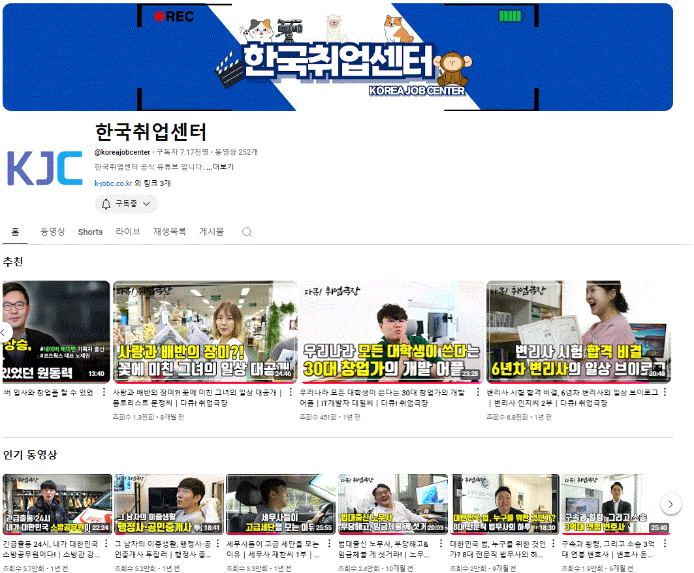Click the 동영상 252개 video count
The image size is (694, 573).
coord(236,152)
